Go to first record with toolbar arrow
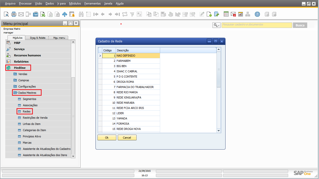 point(95,14)
